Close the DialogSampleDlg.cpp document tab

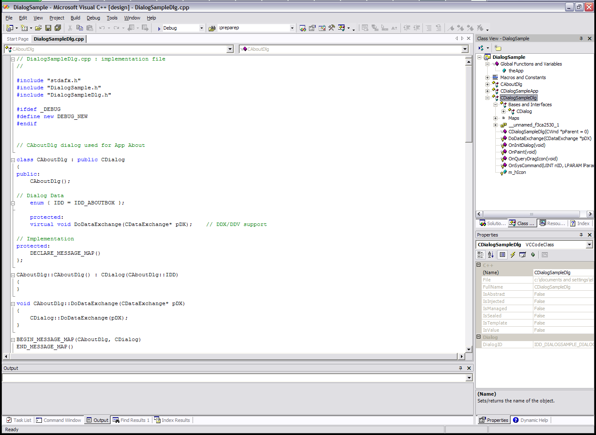coord(469,39)
